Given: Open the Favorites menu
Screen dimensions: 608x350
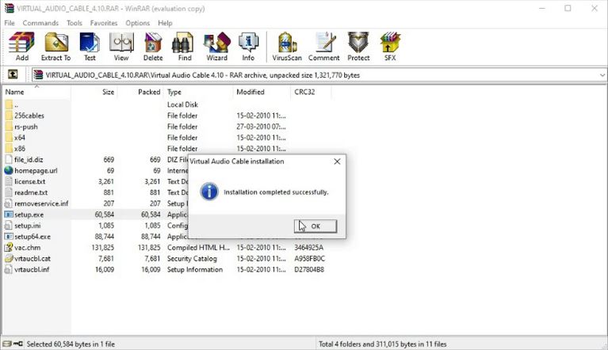Looking at the screenshot, I should [x=104, y=23].
